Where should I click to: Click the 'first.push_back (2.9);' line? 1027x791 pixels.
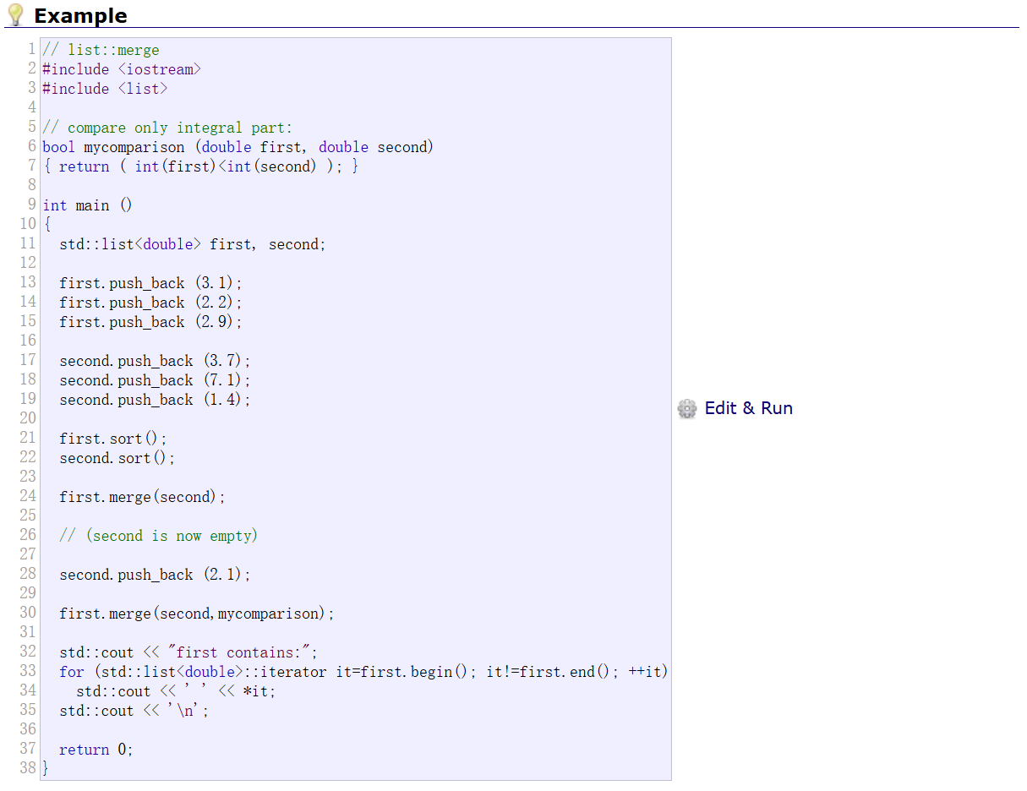coord(150,322)
